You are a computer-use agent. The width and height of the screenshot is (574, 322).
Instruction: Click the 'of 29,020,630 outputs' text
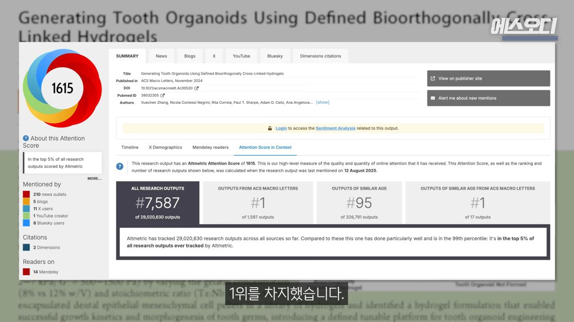158,217
